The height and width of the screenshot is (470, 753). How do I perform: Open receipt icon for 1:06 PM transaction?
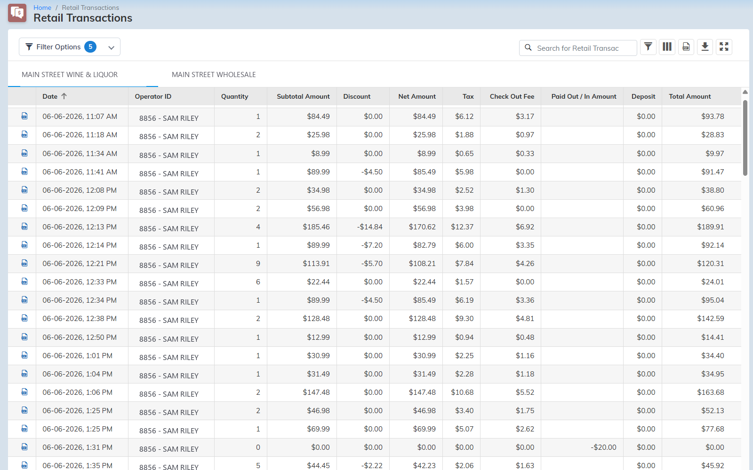(x=24, y=392)
